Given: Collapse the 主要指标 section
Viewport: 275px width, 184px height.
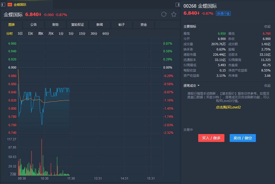Looking at the screenshot, I should [267, 27].
